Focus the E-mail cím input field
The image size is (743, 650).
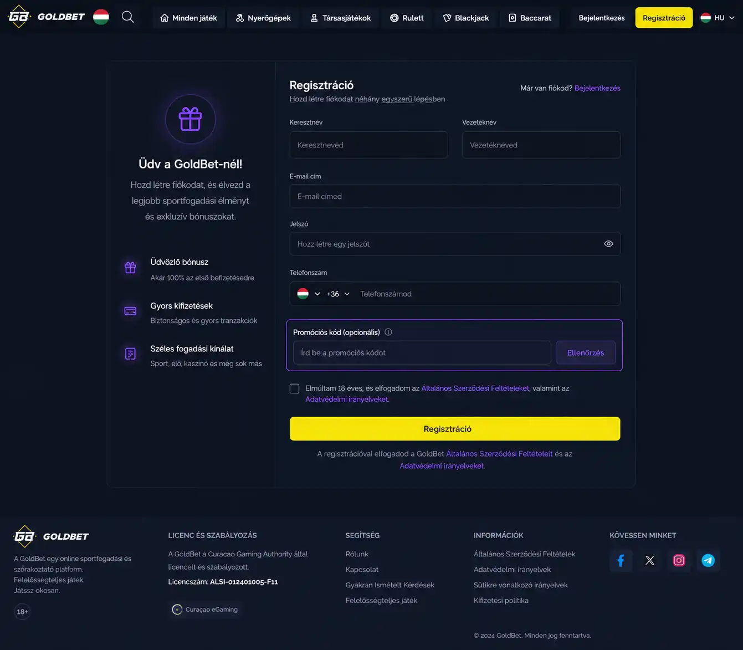coord(455,196)
